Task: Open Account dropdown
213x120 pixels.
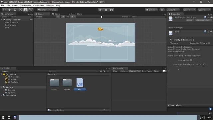Action: click(173, 10)
